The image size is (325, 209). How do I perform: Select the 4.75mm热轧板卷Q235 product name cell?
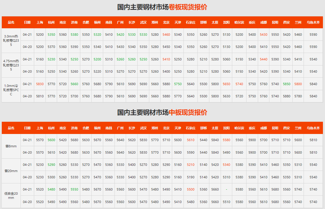coord(11,65)
